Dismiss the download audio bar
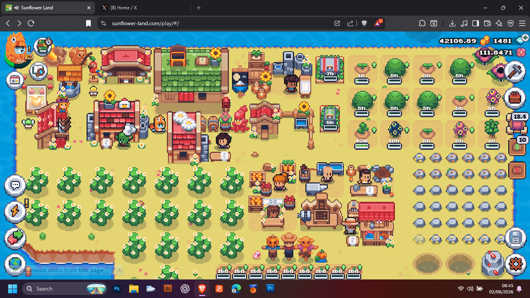This screenshot has width=530, height=298. click(119, 270)
